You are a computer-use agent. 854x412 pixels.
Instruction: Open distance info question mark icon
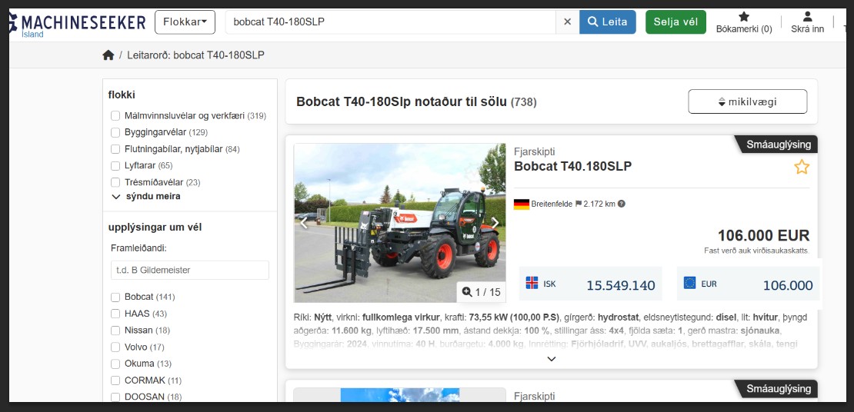622,204
